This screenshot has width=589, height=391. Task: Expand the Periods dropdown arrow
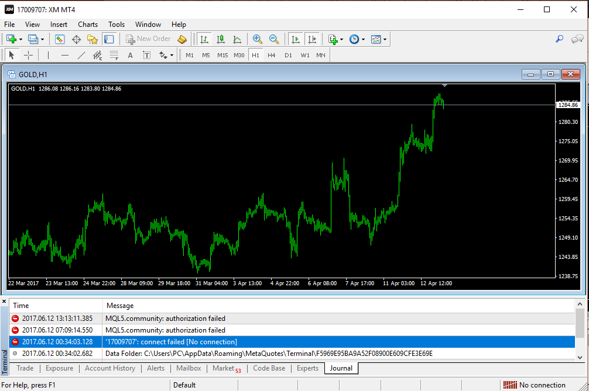point(363,39)
